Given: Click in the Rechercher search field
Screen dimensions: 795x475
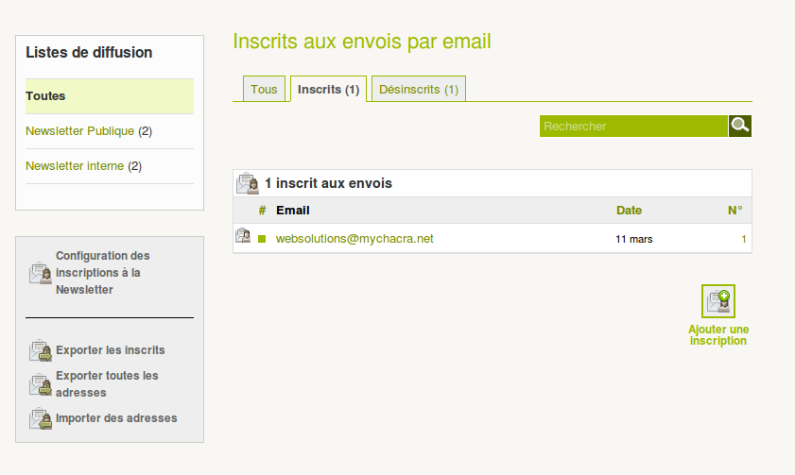Looking at the screenshot, I should [x=633, y=126].
